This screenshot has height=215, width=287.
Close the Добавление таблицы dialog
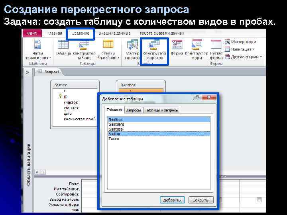click(x=209, y=97)
